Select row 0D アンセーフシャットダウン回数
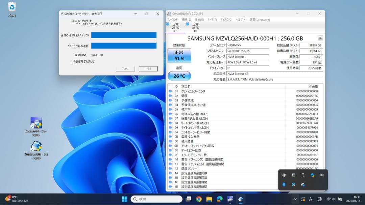Screen dimensions: 365x205 point(243,146)
